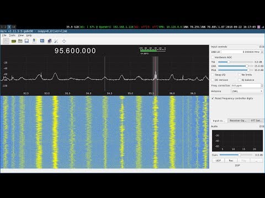Viewport: 265px width, 198px height.
Task: Decrease LNB LO with spinner down arrow
Action: pyautogui.click(x=262, y=53)
